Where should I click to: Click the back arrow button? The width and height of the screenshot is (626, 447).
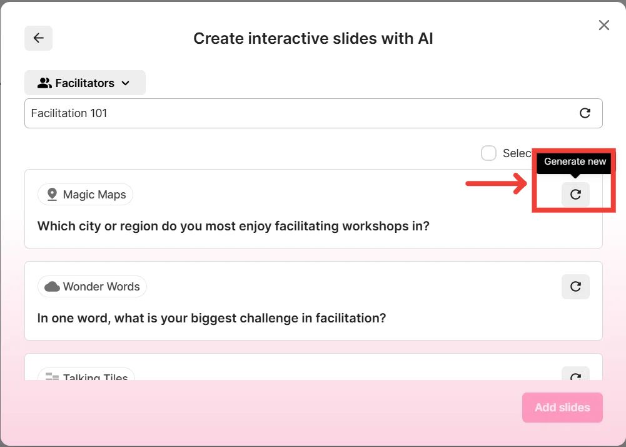[38, 38]
